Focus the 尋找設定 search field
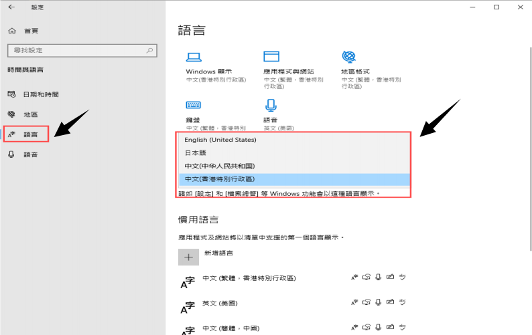 coord(82,50)
